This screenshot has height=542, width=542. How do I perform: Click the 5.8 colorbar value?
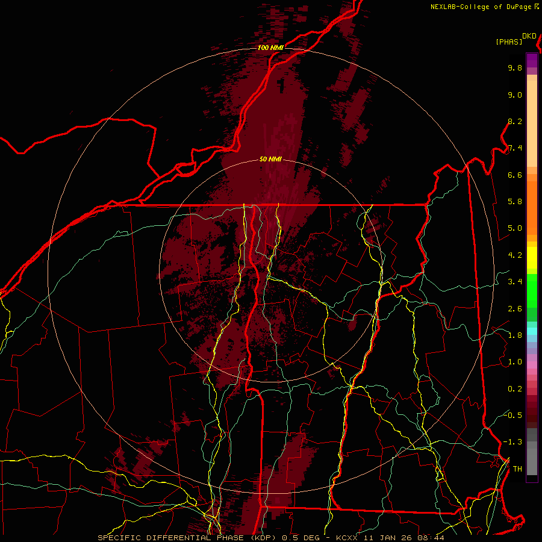(515, 202)
